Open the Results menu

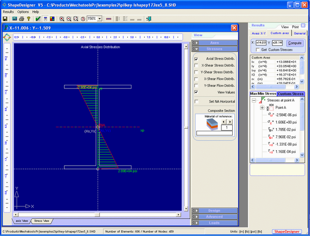[x=8, y=12]
